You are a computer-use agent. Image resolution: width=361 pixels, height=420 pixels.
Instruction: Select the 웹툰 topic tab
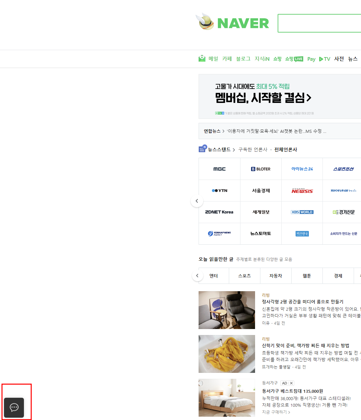point(307,276)
